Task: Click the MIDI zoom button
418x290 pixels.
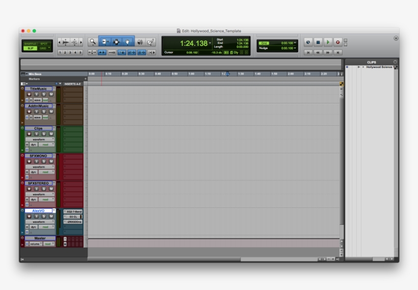Action: click(x=74, y=42)
